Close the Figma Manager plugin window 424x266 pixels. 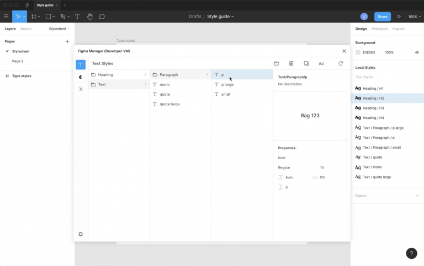(x=344, y=51)
